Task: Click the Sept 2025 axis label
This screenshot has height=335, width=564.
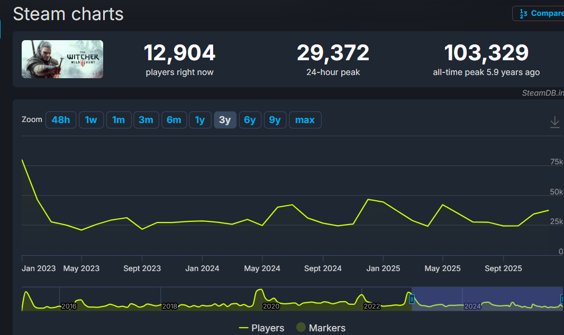Action: coord(503,268)
